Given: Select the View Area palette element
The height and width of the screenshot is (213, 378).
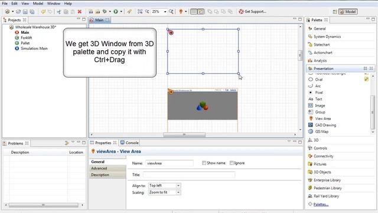Looking at the screenshot, I should 323,118.
